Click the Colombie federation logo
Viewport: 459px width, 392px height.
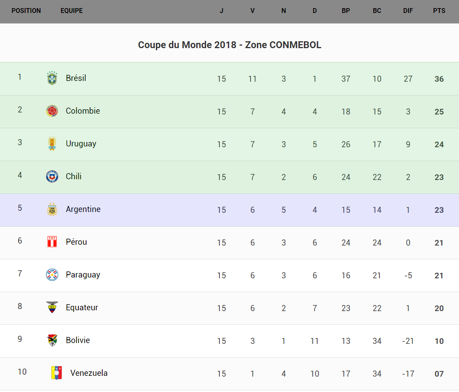(52, 111)
